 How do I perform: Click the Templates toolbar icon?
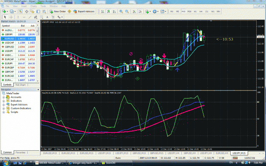(162, 11)
